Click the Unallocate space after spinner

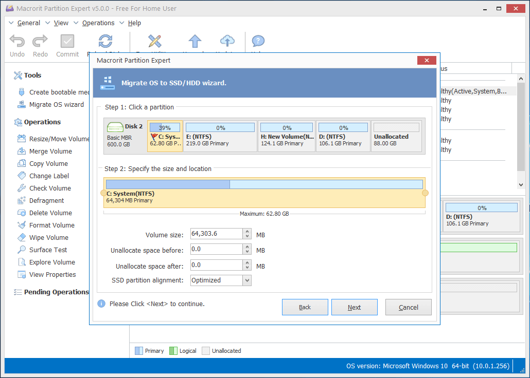(247, 265)
